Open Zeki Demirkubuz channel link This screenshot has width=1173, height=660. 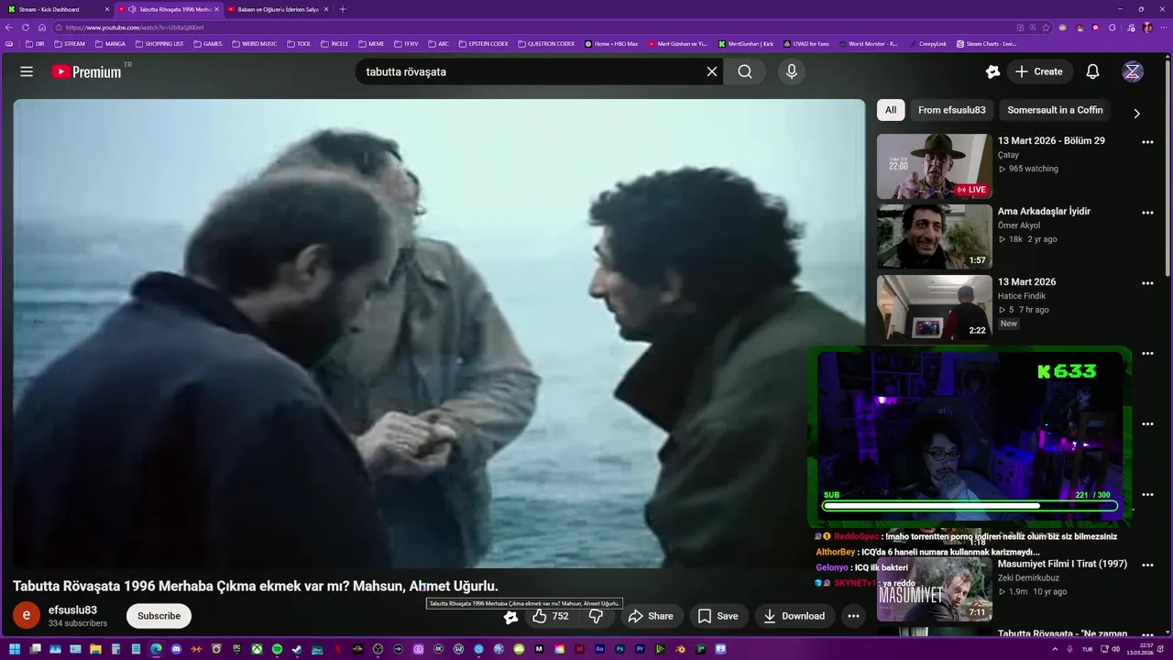coord(1028,577)
